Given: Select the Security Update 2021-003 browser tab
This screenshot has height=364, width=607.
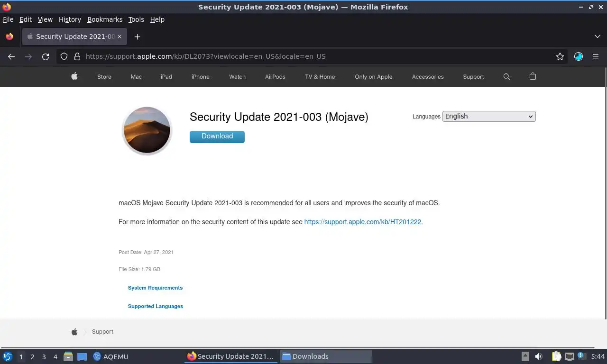Looking at the screenshot, I should click(x=74, y=36).
